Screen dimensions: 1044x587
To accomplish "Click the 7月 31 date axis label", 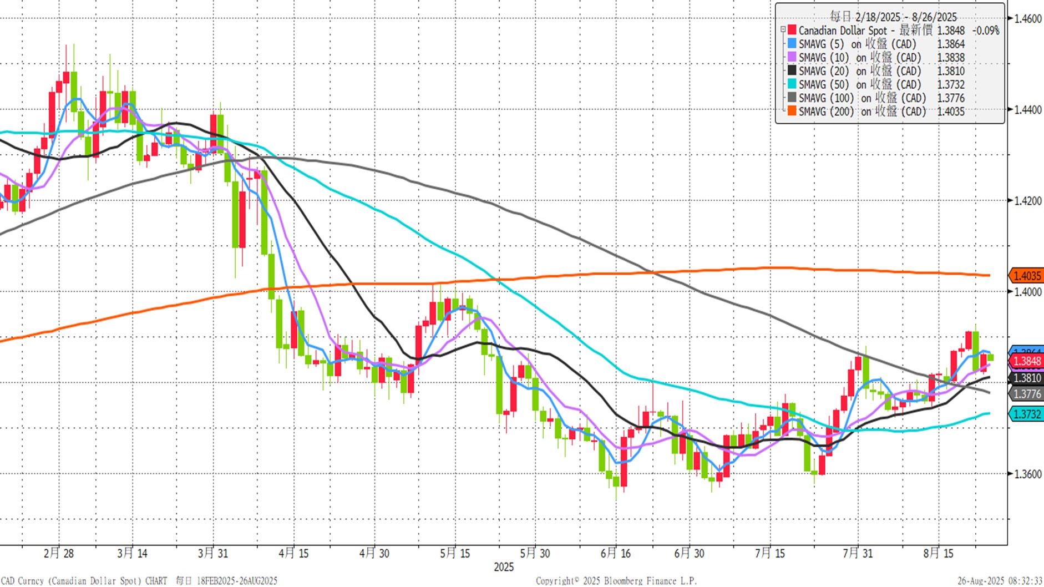I will click(858, 553).
